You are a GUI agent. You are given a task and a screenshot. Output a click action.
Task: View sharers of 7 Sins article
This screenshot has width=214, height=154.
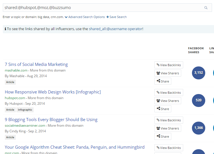pyautogui.click(x=168, y=73)
